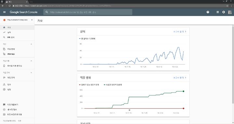Focus the URL inspection search field

(x=88, y=12)
